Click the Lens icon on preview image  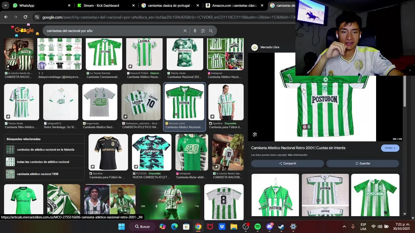click(255, 135)
